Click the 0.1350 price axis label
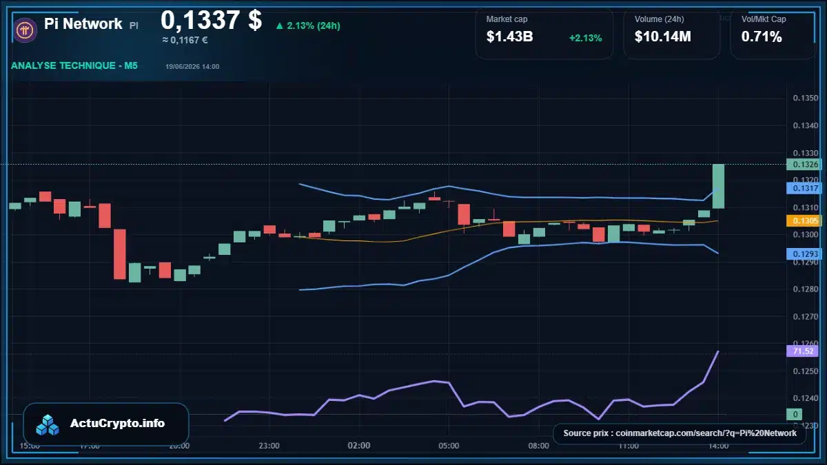Screen dimensions: 827x465 click(806, 99)
